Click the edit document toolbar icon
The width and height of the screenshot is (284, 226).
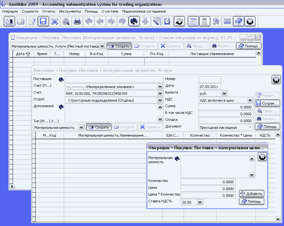coord(32,21)
